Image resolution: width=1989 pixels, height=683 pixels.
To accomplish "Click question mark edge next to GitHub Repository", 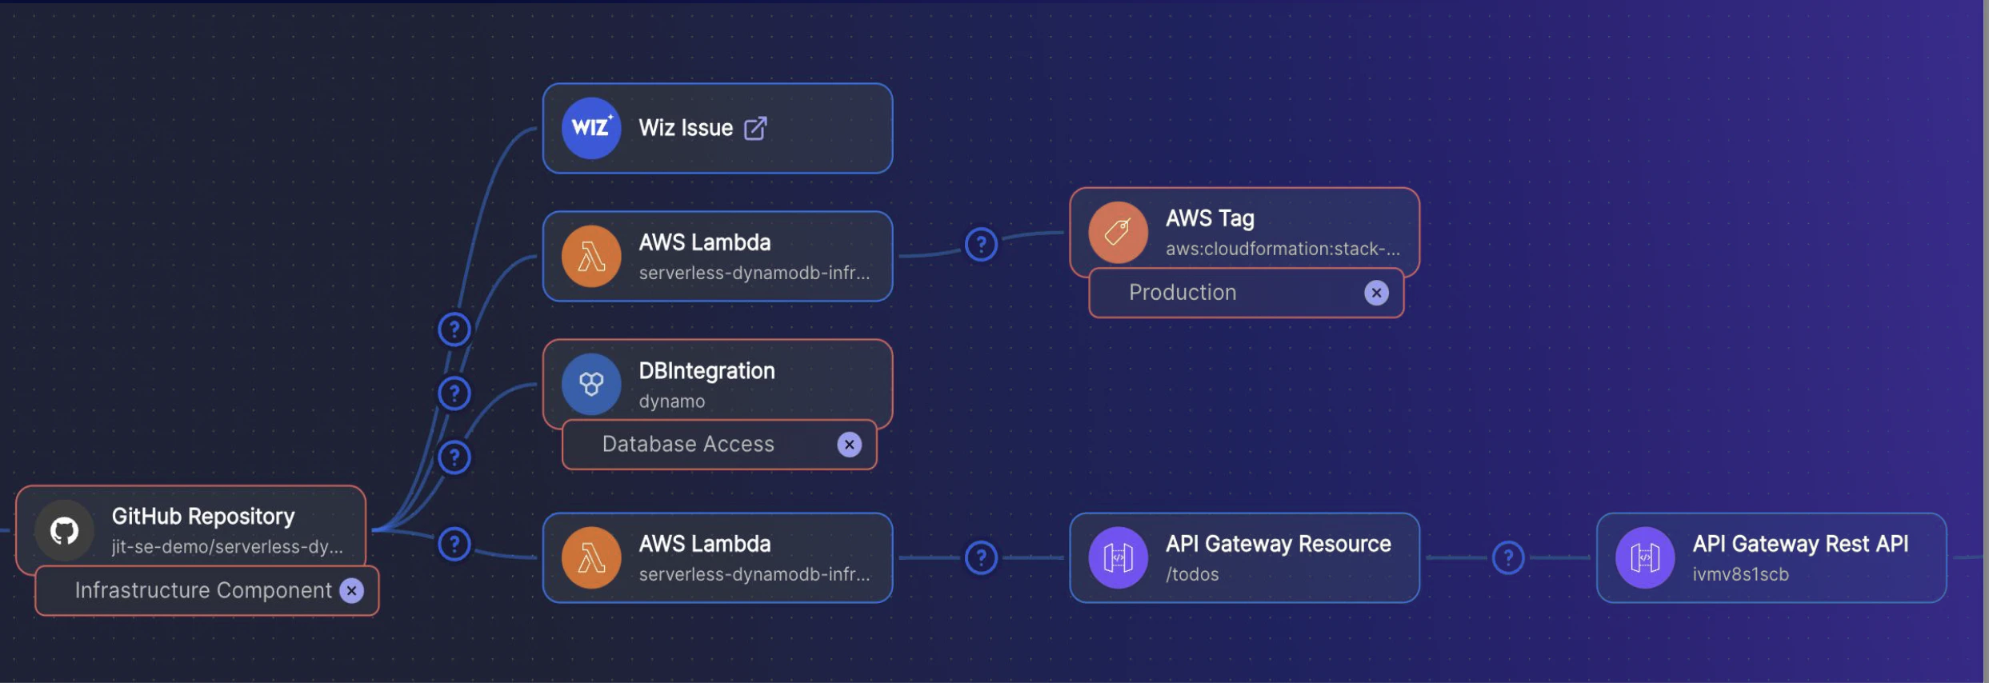I will (454, 544).
